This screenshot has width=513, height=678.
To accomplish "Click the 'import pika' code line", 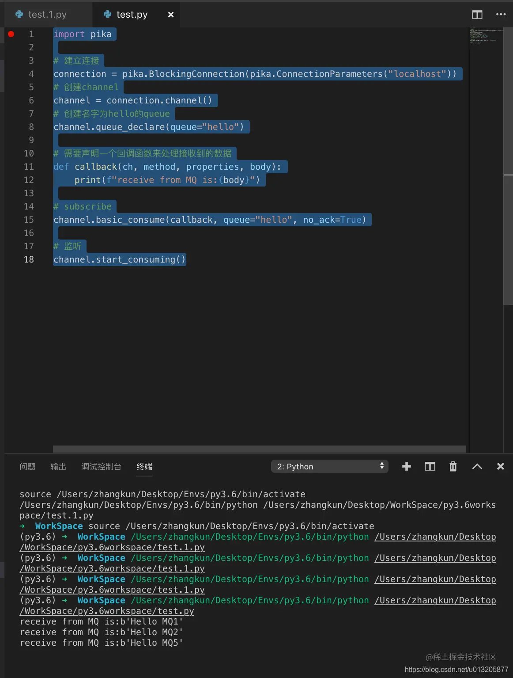I will click(x=83, y=34).
